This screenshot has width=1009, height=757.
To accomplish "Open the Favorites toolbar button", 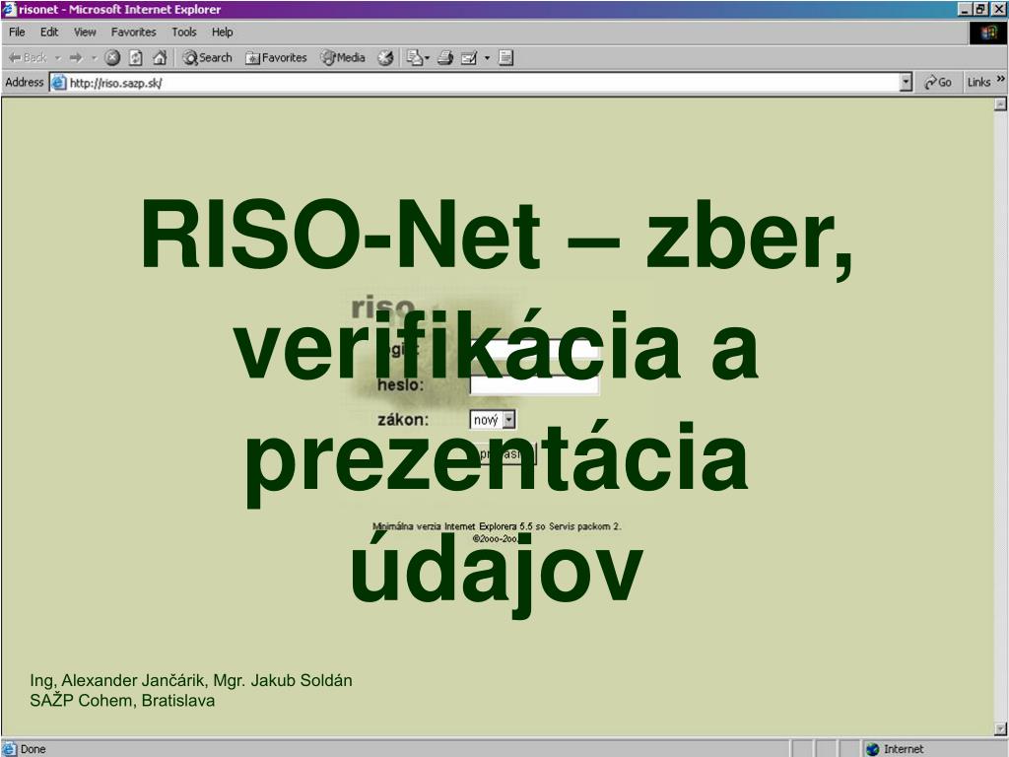I will click(x=276, y=58).
